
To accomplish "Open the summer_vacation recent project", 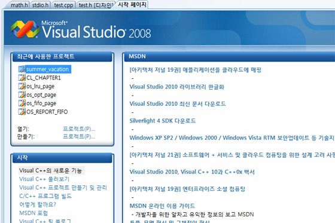I will click(x=48, y=69).
